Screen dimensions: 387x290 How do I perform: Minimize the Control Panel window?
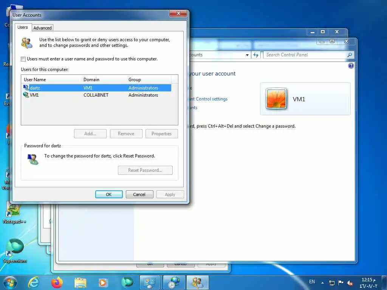pyautogui.click(x=322, y=41)
